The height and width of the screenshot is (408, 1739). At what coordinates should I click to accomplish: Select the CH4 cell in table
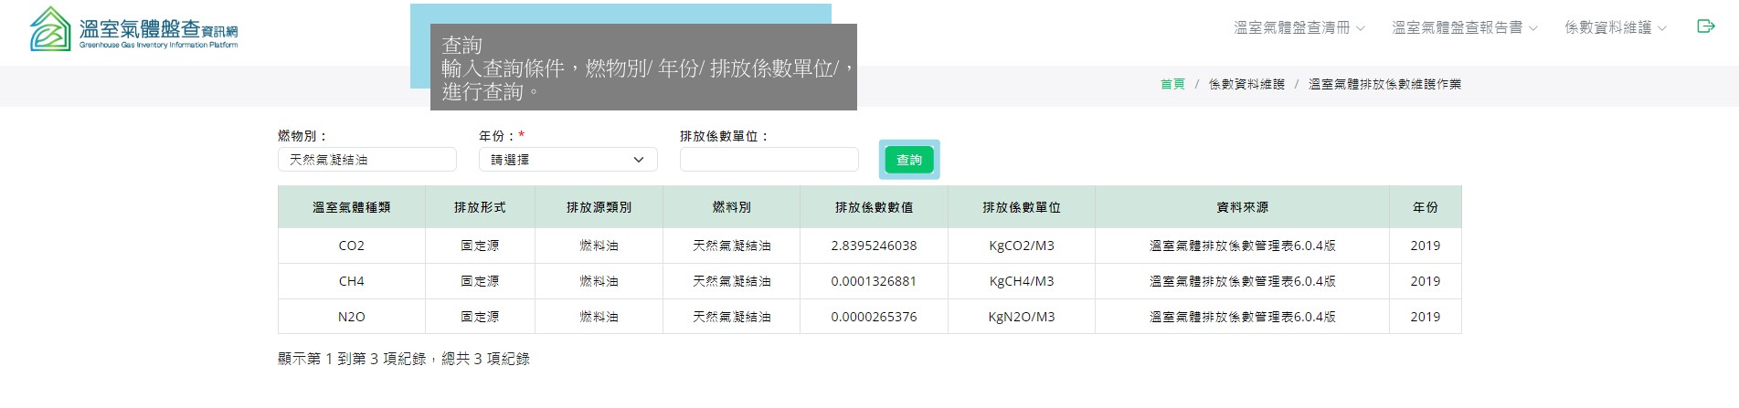(351, 281)
